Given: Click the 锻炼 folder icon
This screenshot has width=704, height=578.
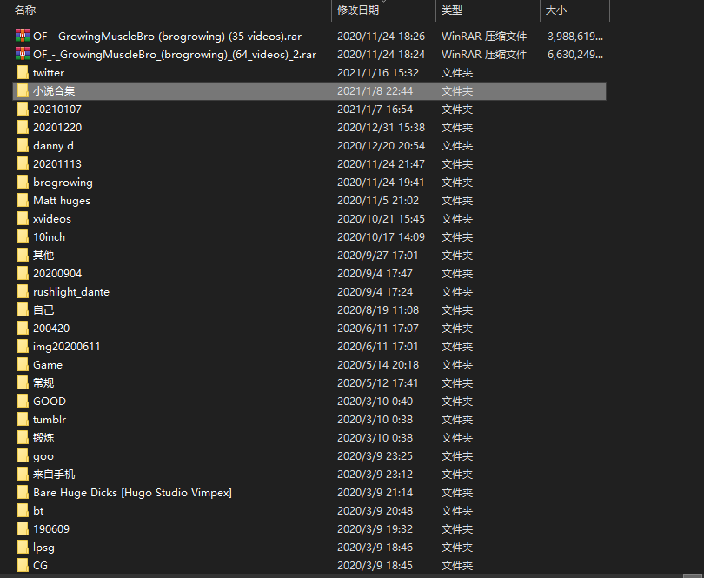Looking at the screenshot, I should tap(23, 438).
